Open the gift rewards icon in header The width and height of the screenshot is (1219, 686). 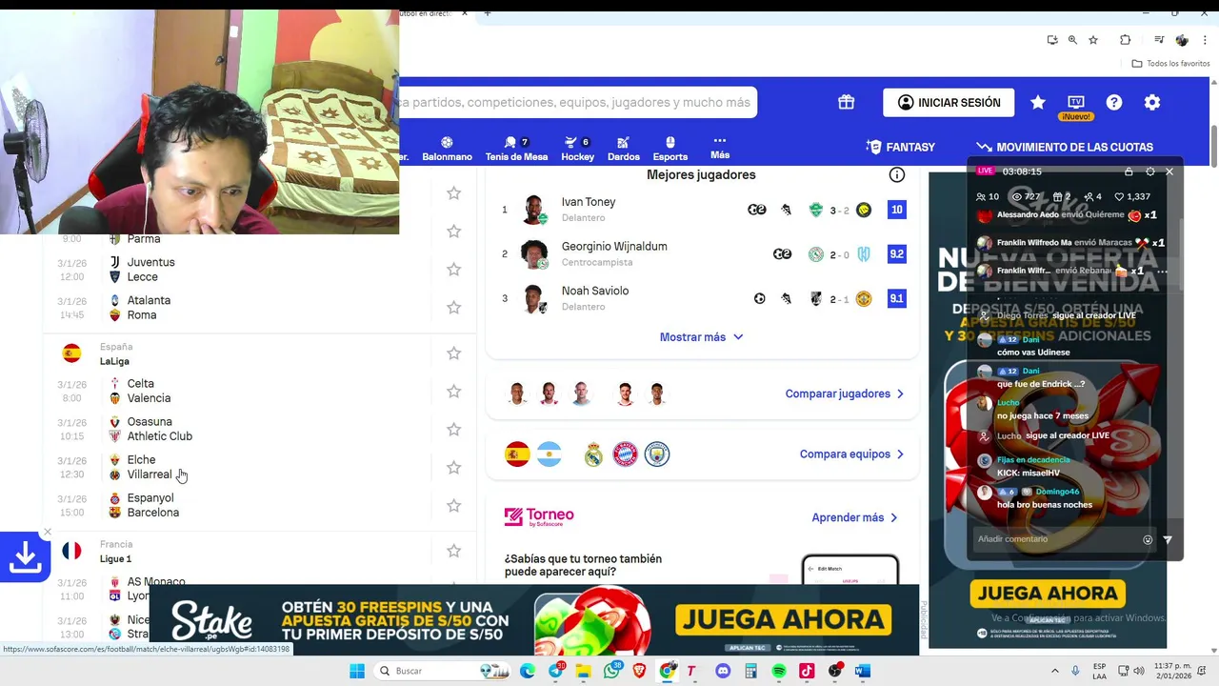tap(846, 102)
